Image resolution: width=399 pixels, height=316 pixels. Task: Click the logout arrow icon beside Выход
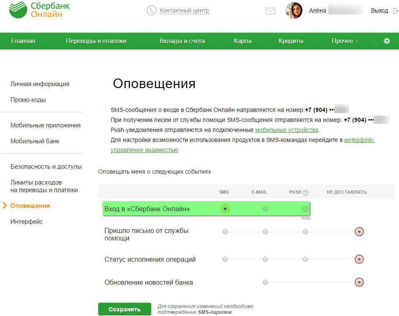pos(396,11)
